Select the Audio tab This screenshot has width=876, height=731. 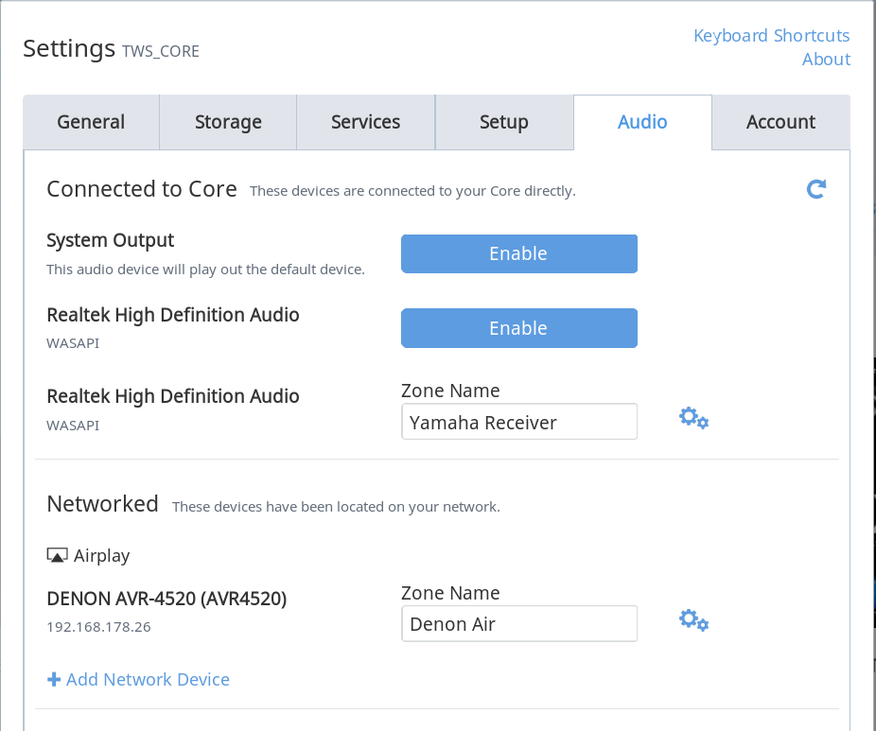[642, 122]
